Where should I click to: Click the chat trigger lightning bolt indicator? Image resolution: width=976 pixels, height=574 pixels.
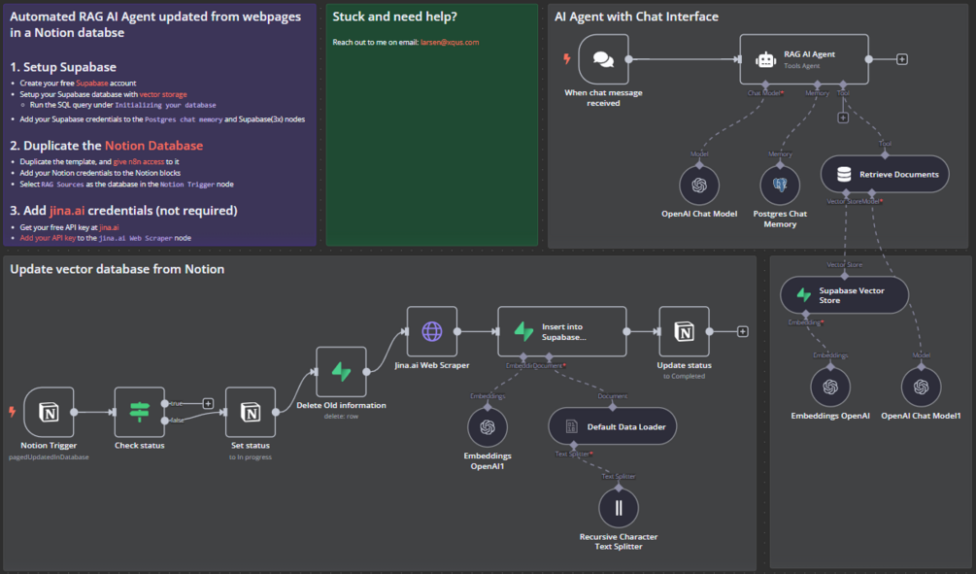pyautogui.click(x=566, y=58)
